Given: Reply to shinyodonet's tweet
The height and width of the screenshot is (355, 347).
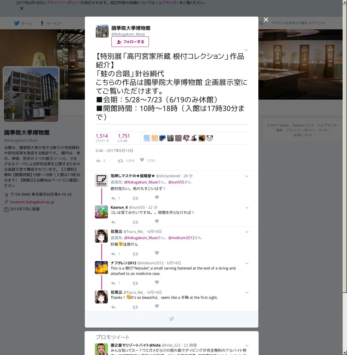Looking at the screenshot, I should click(x=113, y=198).
